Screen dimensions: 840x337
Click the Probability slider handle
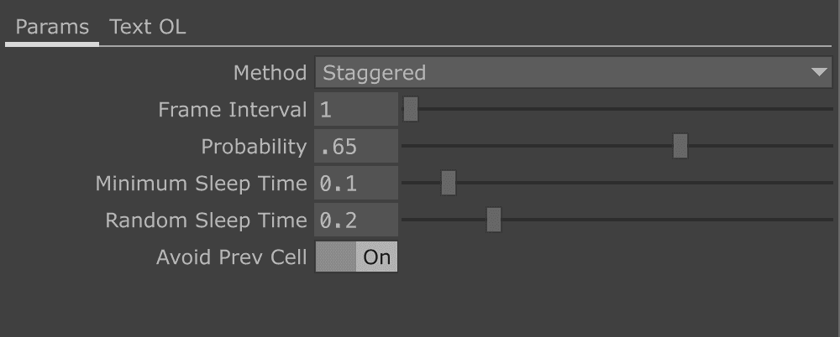click(680, 147)
